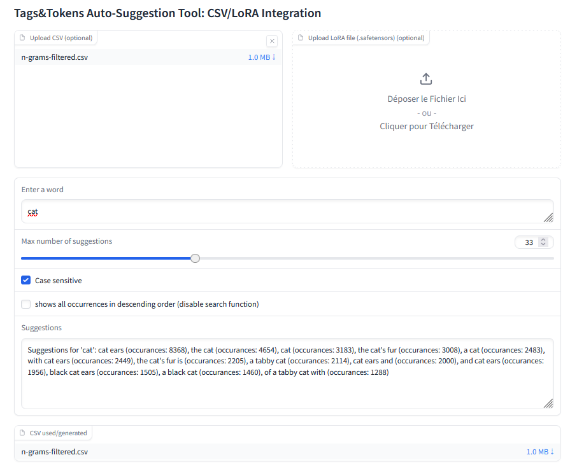The width and height of the screenshot is (577, 469).
Task: Click 'Cliquer pour Télécharger' to upload LoRA
Action: point(427,126)
